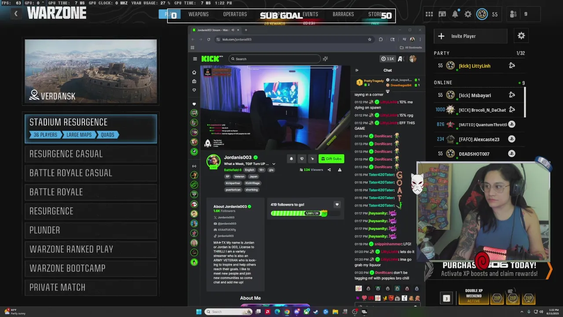
Task: Click the Warzone back arrow
Action: pos(16,14)
